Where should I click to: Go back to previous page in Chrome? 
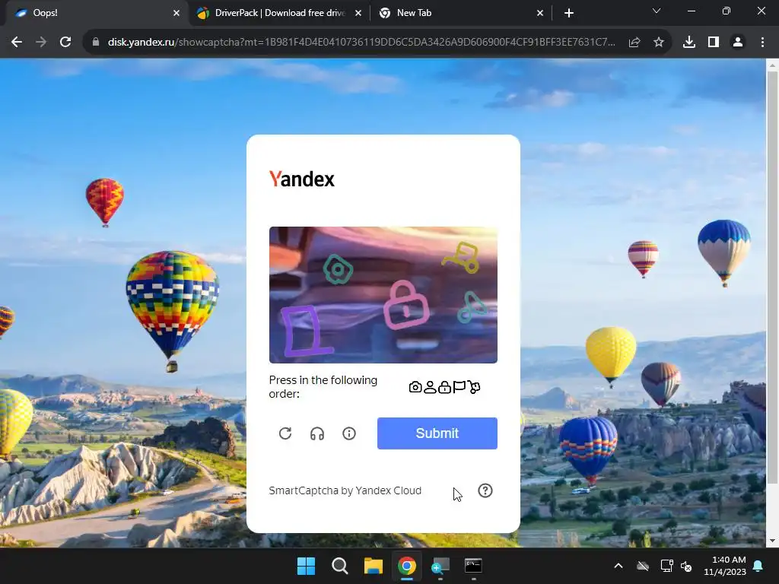tap(17, 43)
